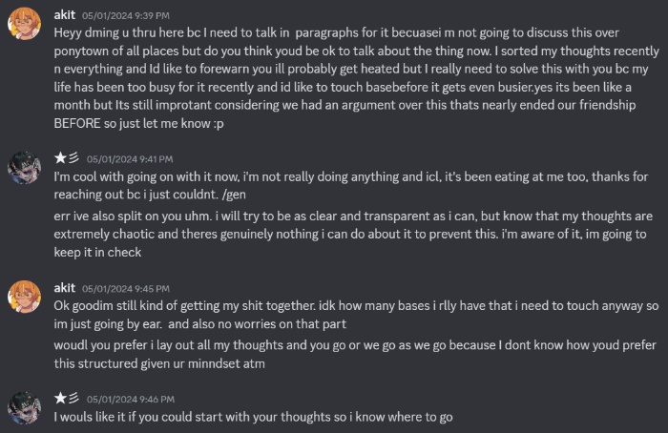Viewport: 668px width, 433px height.
Task: Click akit's avatar on the 9:45 PM message
Action: 24,299
